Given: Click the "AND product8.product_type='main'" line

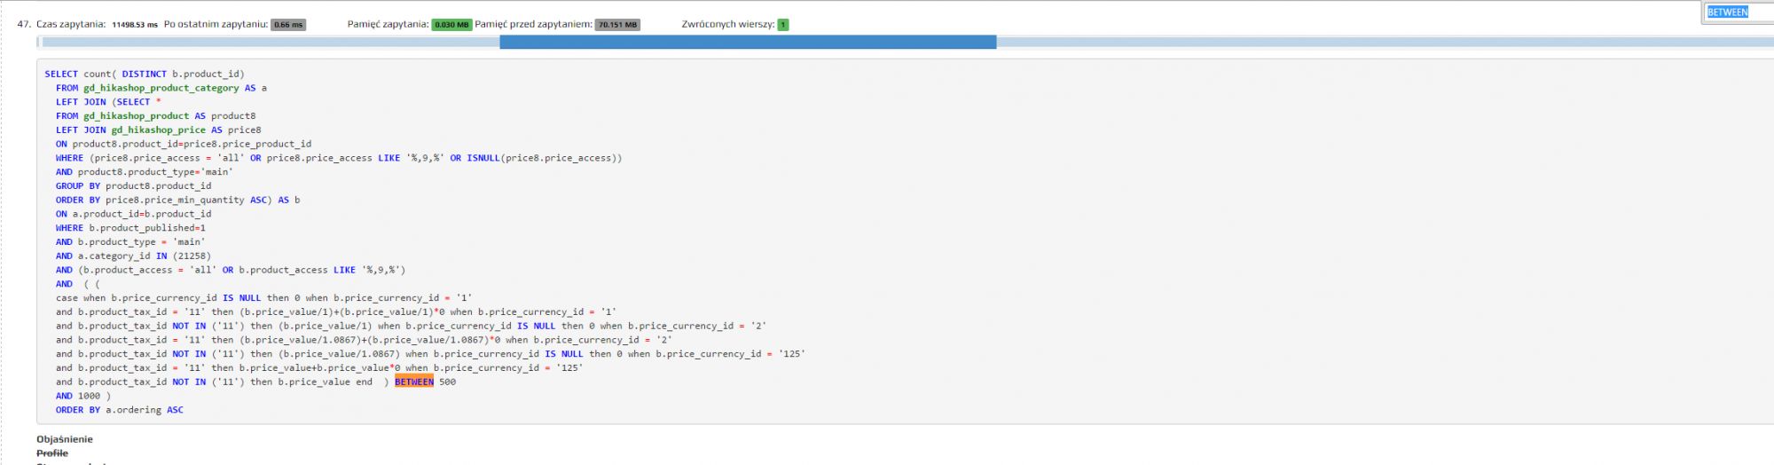Looking at the screenshot, I should [x=145, y=172].
